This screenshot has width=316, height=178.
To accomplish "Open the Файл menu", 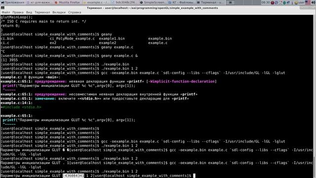I will click(x=6, y=12).
